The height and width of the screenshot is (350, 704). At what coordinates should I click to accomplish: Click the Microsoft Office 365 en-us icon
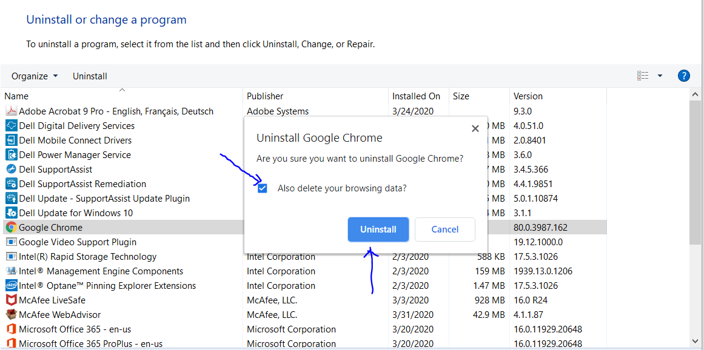(11, 329)
